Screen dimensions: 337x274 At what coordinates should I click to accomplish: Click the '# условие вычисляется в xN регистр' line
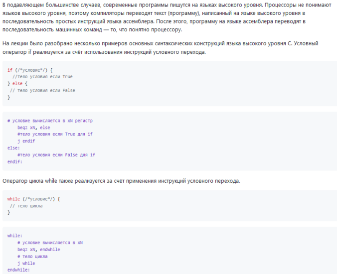pos(50,121)
